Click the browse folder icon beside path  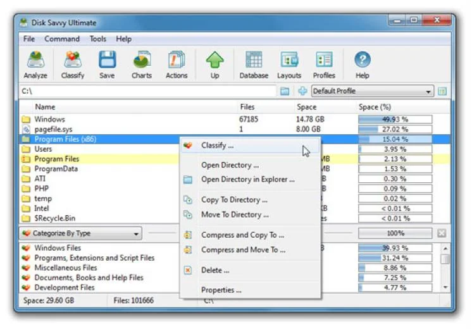(285, 91)
